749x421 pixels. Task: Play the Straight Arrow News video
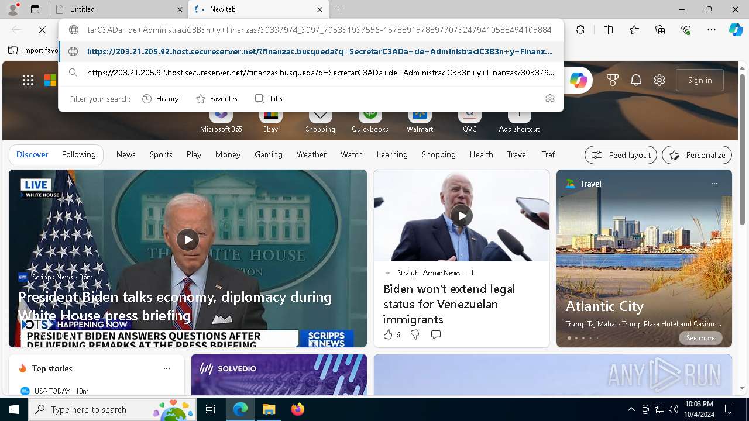coord(462,216)
